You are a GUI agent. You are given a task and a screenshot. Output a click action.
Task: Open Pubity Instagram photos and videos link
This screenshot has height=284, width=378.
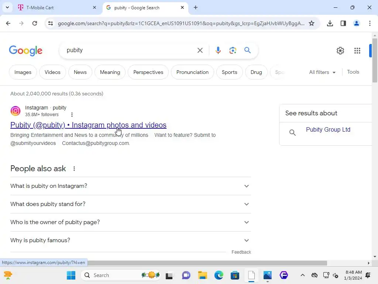pyautogui.click(x=88, y=125)
